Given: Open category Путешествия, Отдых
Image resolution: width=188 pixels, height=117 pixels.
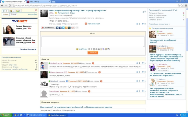Looking at the screenshot, I should coord(66,13).
